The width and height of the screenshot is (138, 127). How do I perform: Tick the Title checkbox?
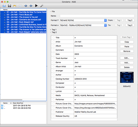tap(54, 38)
